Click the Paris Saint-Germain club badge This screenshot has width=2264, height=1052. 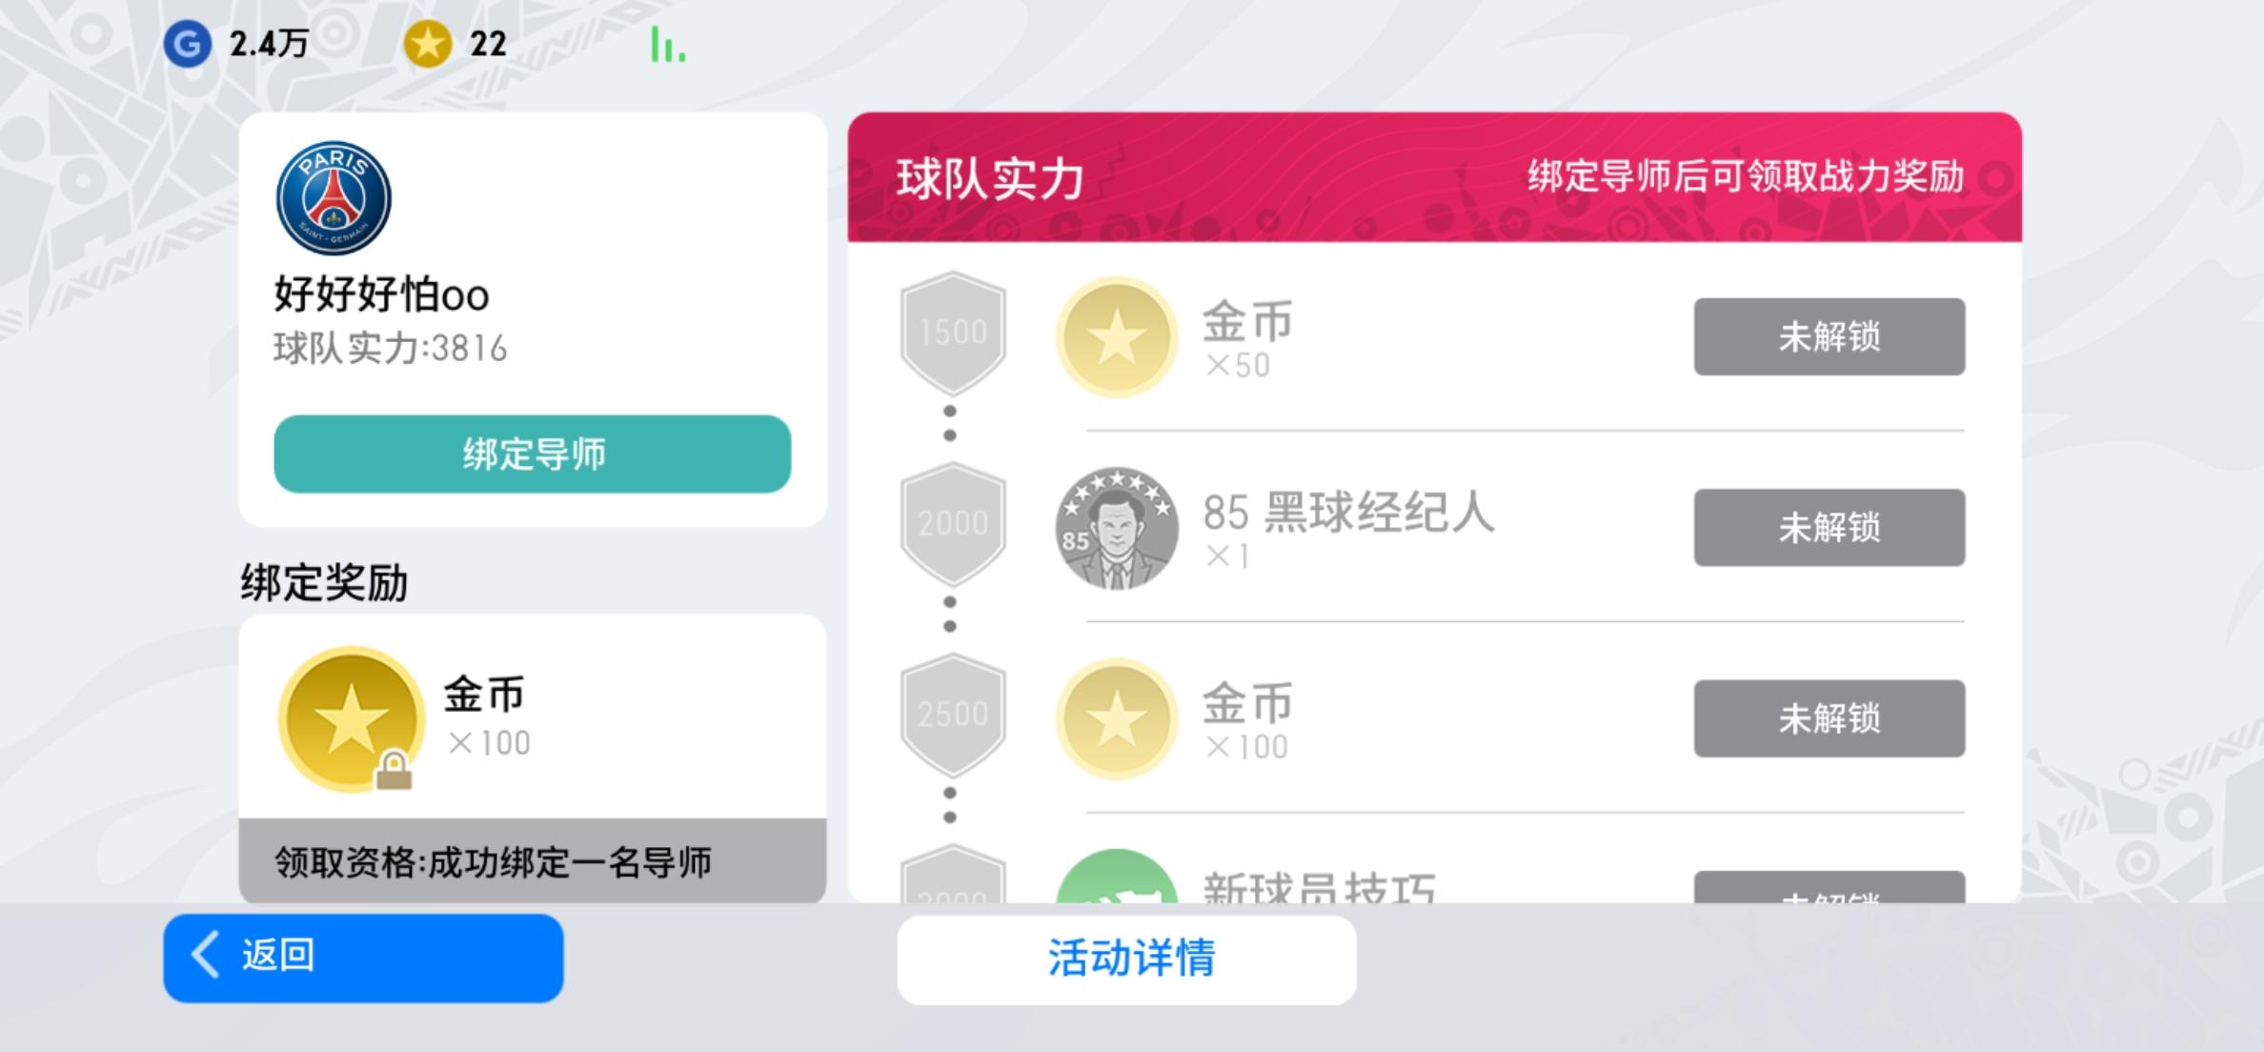tap(334, 198)
